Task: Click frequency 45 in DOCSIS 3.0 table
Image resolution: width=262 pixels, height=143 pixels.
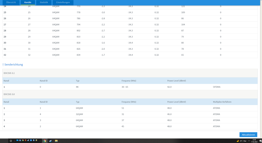Action: click(123, 126)
